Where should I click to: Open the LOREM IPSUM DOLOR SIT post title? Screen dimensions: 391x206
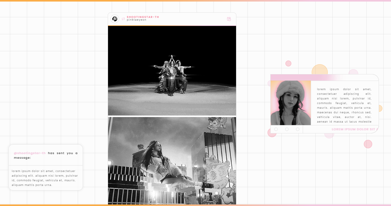click(354, 129)
